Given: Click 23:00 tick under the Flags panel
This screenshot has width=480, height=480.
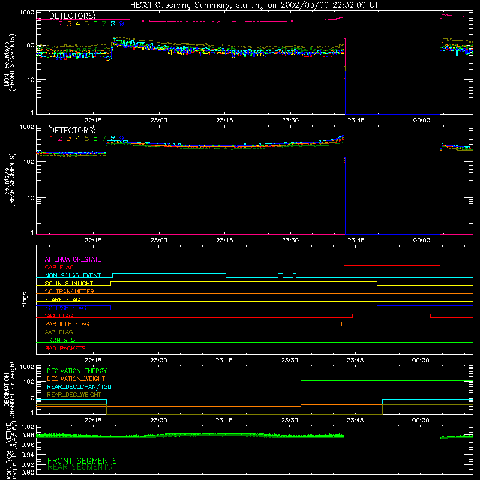Looking at the screenshot, I should pyautogui.click(x=158, y=361).
